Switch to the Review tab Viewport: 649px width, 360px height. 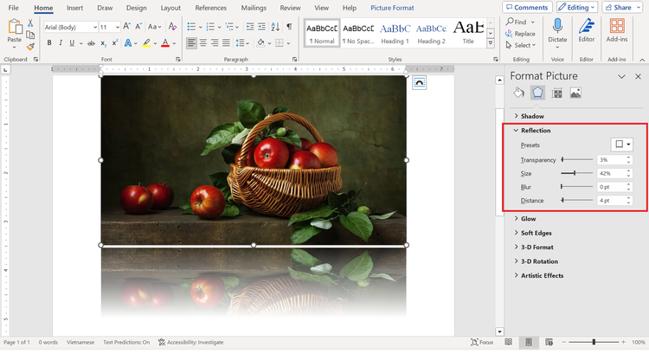coord(290,8)
